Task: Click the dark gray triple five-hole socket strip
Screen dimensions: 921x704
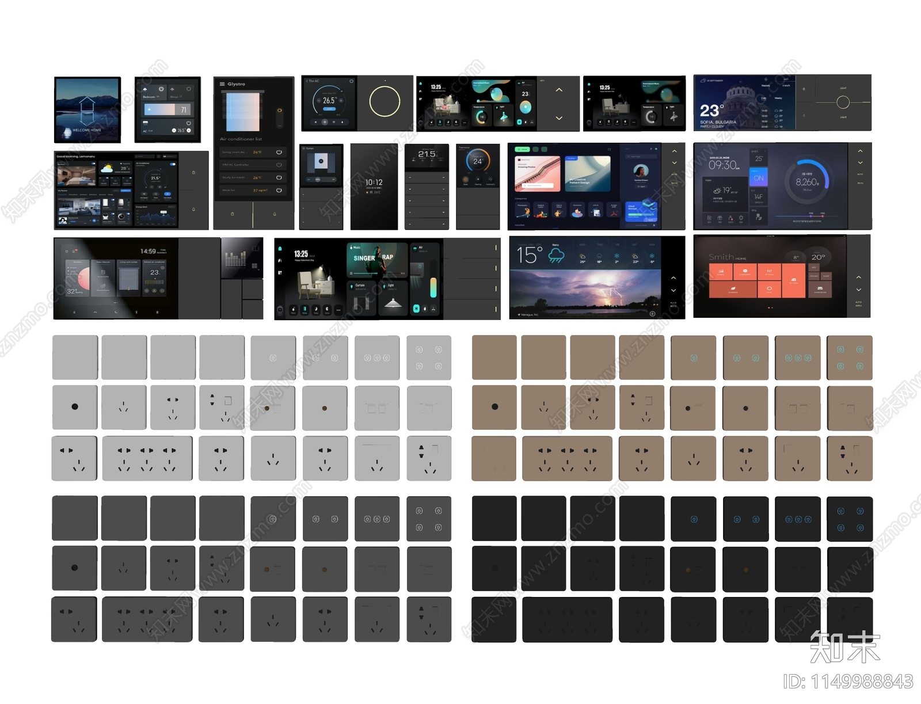Action: tap(147, 619)
